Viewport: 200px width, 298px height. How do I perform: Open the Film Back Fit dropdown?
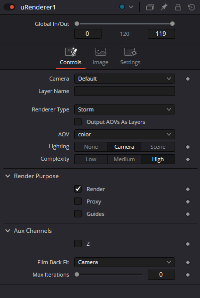point(124,262)
